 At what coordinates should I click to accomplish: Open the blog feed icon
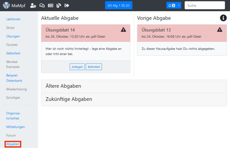tap(59, 5)
